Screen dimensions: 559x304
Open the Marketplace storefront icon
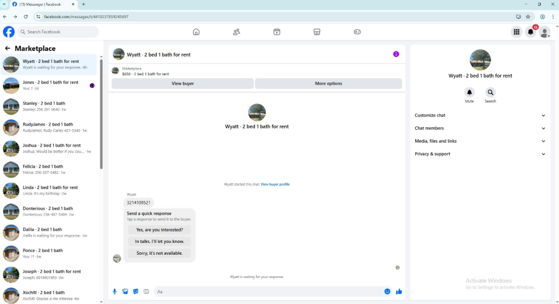(317, 32)
